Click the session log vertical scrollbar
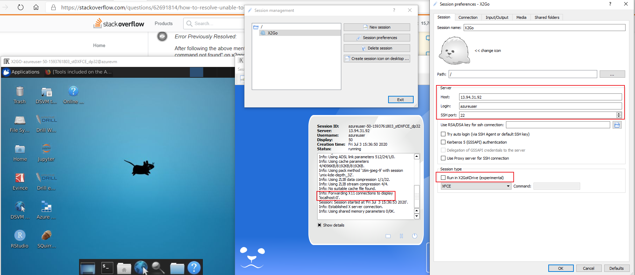The width and height of the screenshot is (635, 275). point(416,196)
